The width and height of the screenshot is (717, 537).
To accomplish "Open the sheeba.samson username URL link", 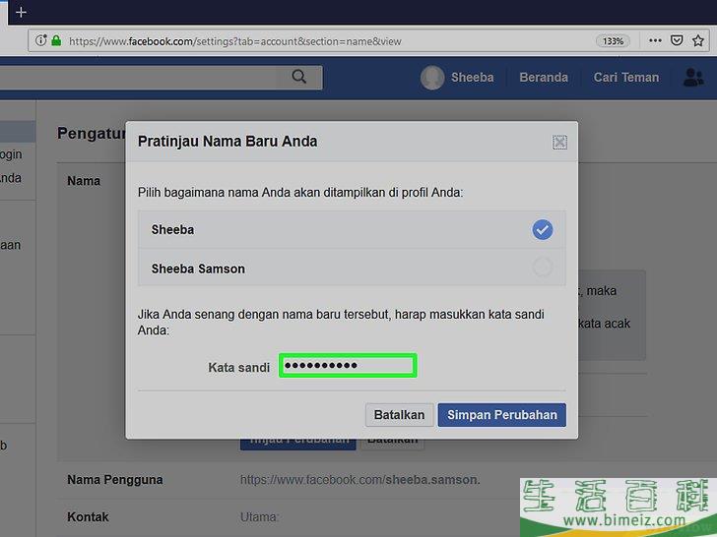I will pos(359,480).
